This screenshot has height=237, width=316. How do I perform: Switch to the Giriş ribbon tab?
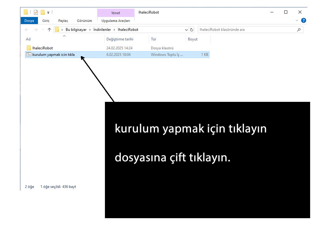(x=46, y=21)
